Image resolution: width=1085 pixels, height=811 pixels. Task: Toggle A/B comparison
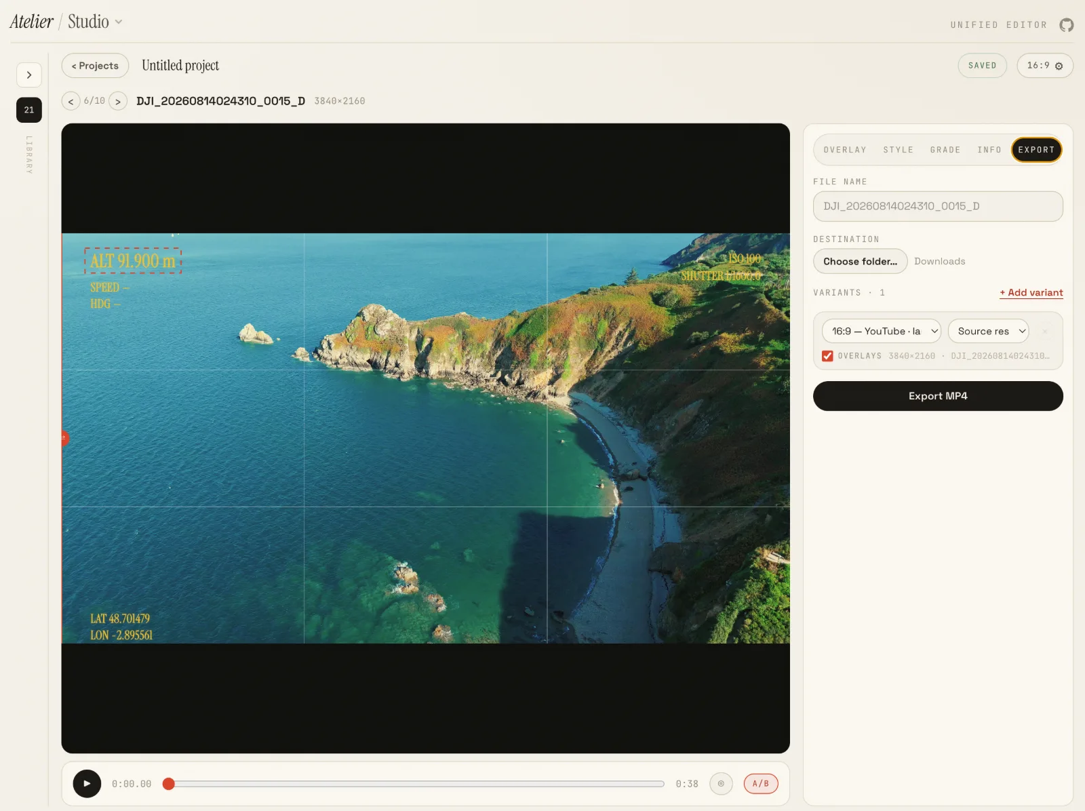click(x=761, y=784)
